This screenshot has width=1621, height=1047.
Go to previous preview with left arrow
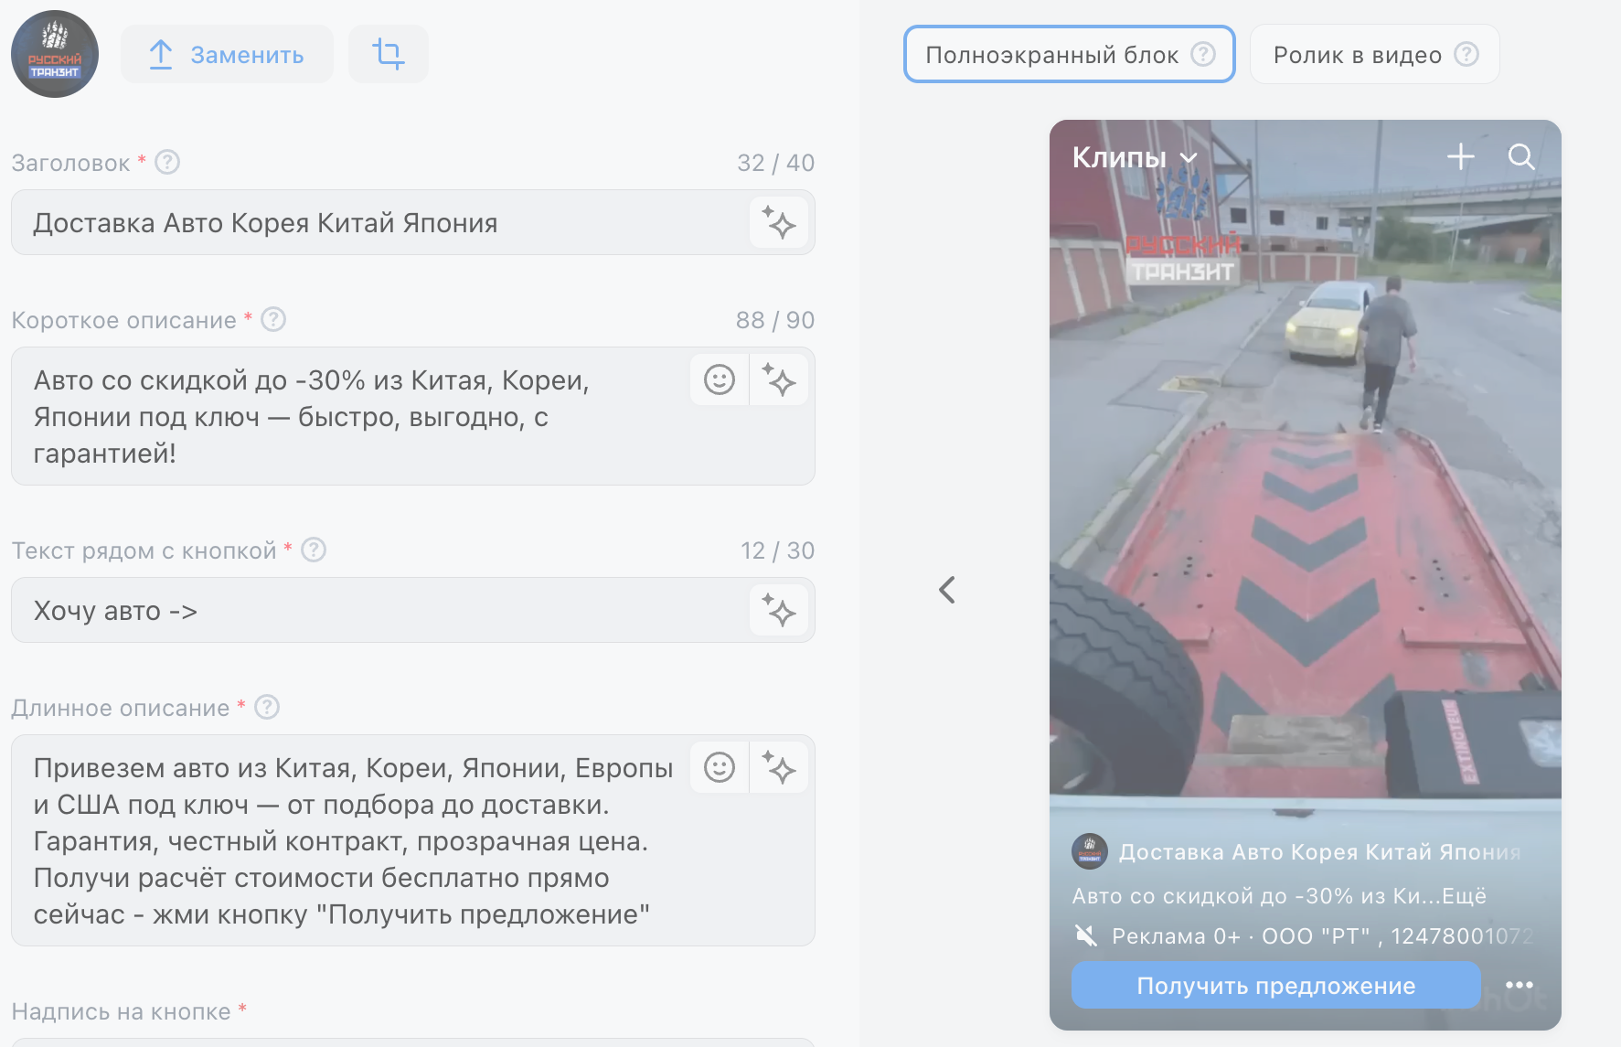click(x=947, y=590)
